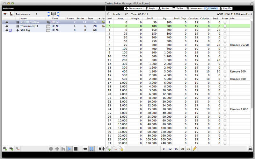Click the blue pause icon in bottom toolbar
This screenshot has height=159, width=255.
[x=91, y=149]
